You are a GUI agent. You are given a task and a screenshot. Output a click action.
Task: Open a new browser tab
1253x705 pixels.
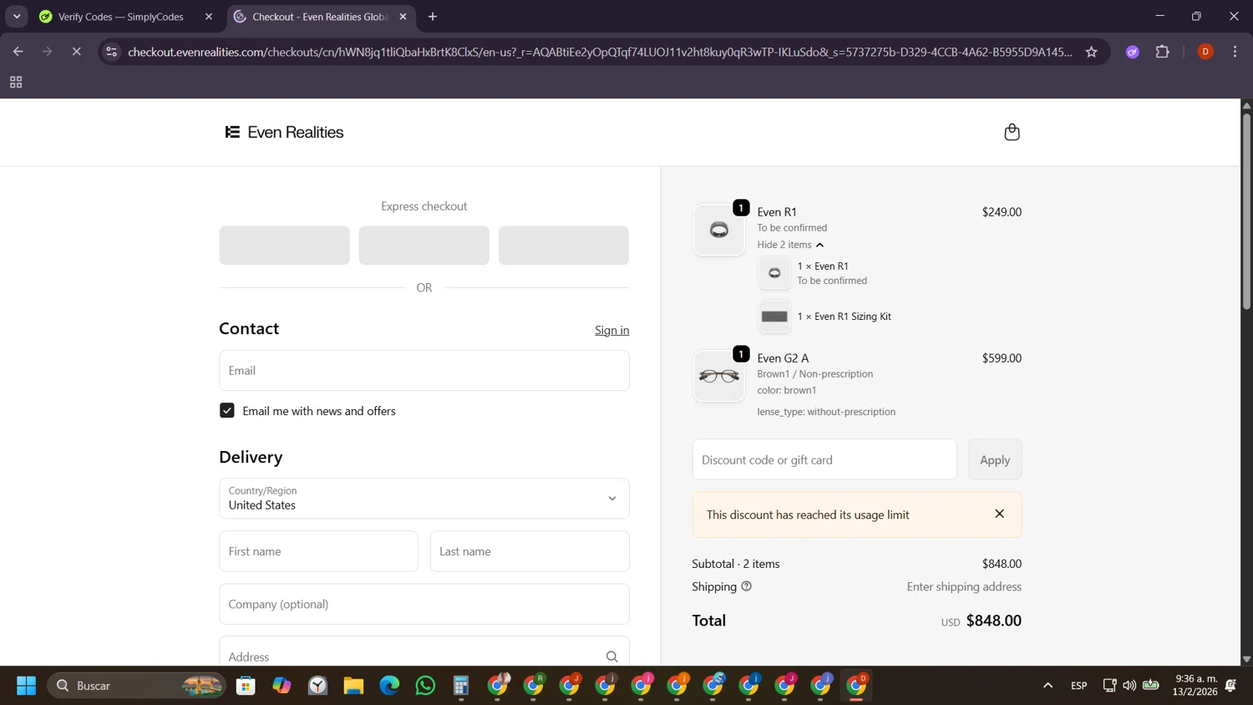tap(433, 16)
